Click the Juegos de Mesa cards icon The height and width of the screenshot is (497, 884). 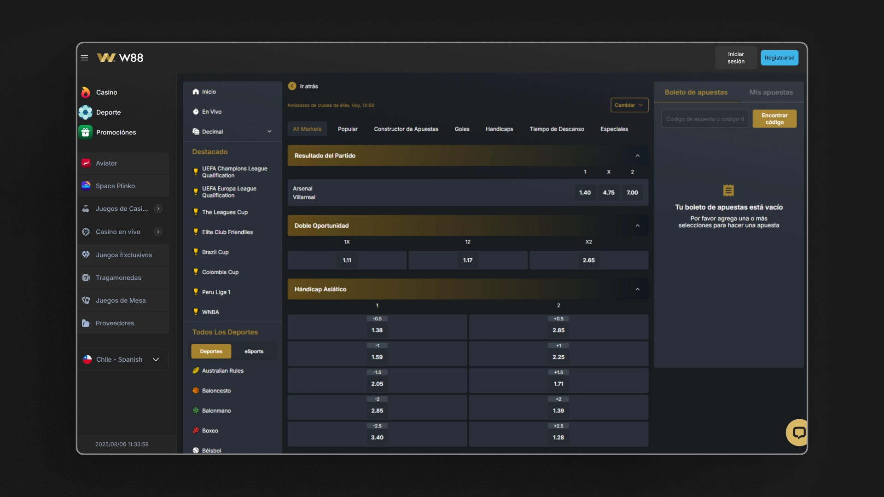point(86,301)
